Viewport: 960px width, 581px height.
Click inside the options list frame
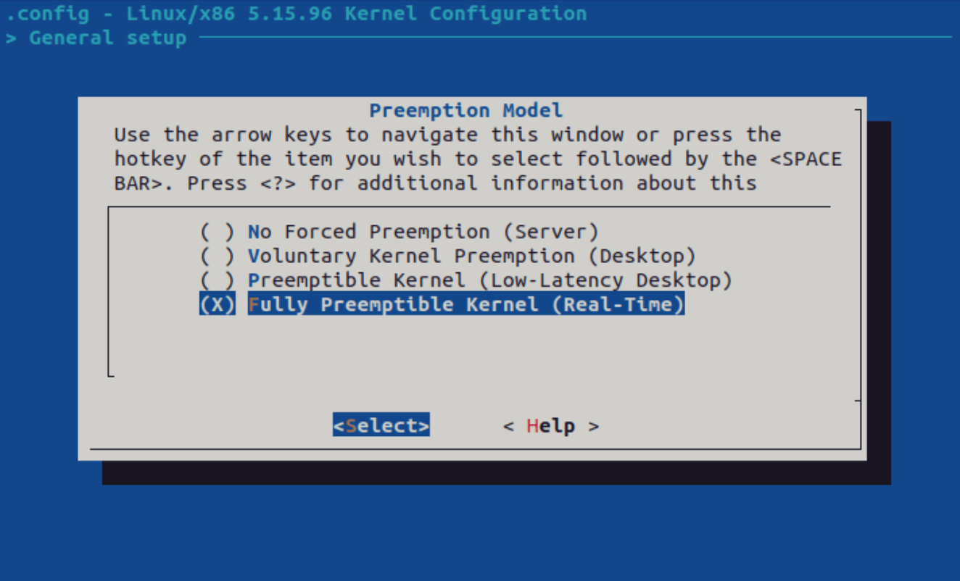pyautogui.click(x=471, y=340)
